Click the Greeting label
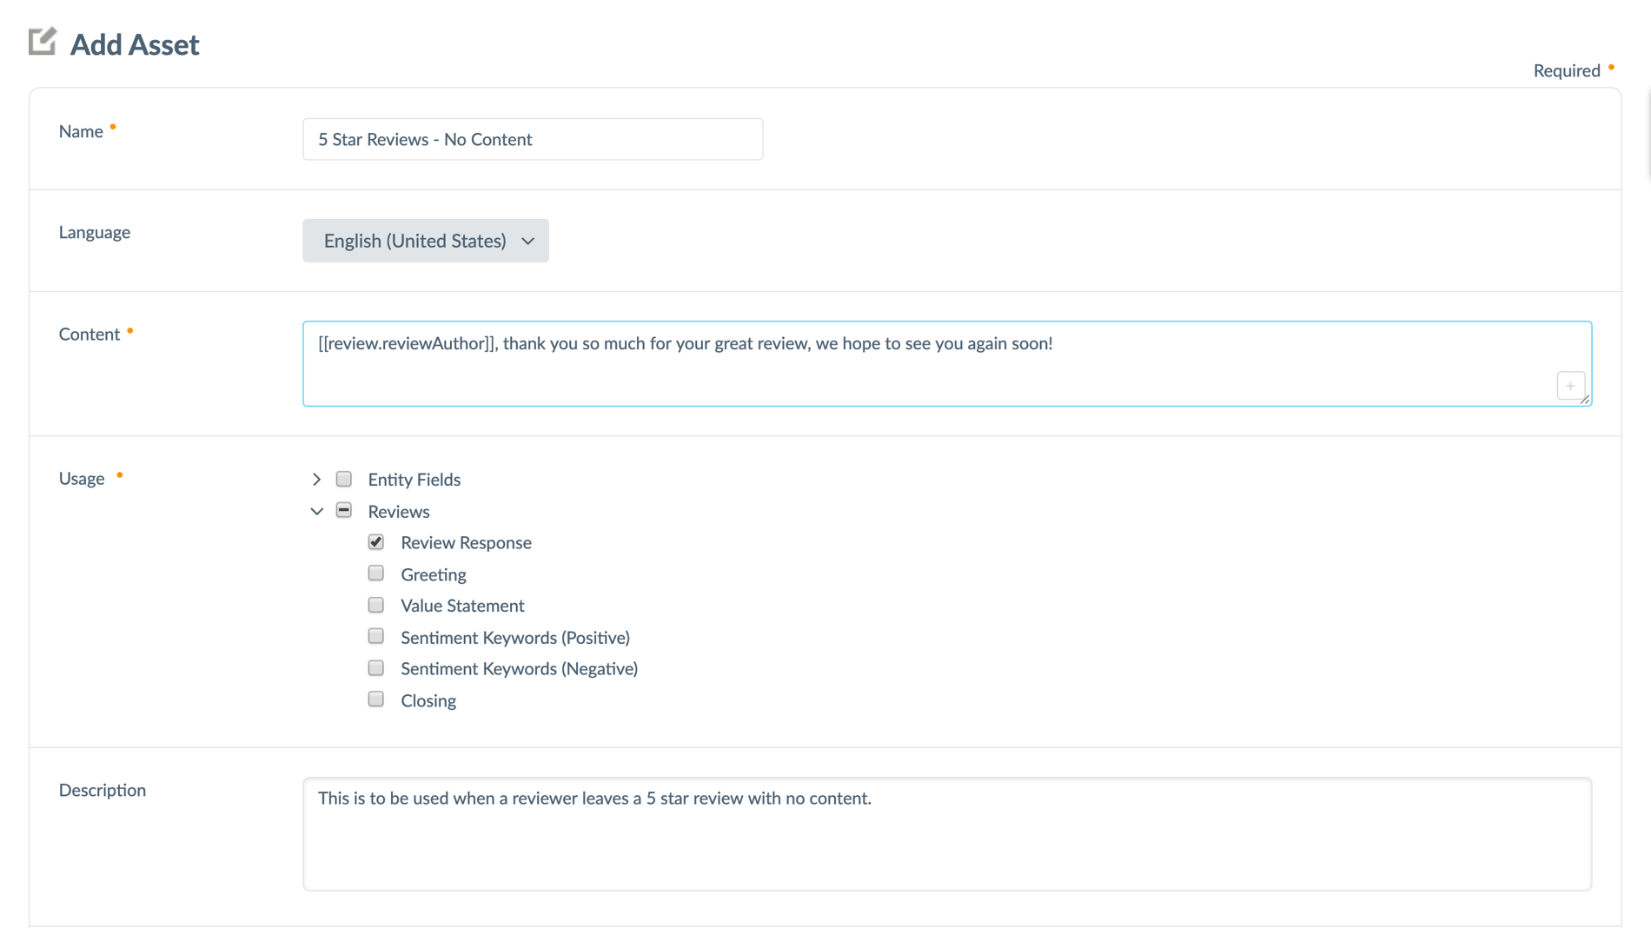The height and width of the screenshot is (928, 1651). pyautogui.click(x=433, y=574)
